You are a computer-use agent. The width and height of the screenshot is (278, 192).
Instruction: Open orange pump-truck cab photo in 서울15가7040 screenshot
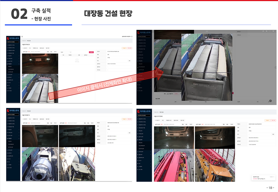tap(215, 165)
